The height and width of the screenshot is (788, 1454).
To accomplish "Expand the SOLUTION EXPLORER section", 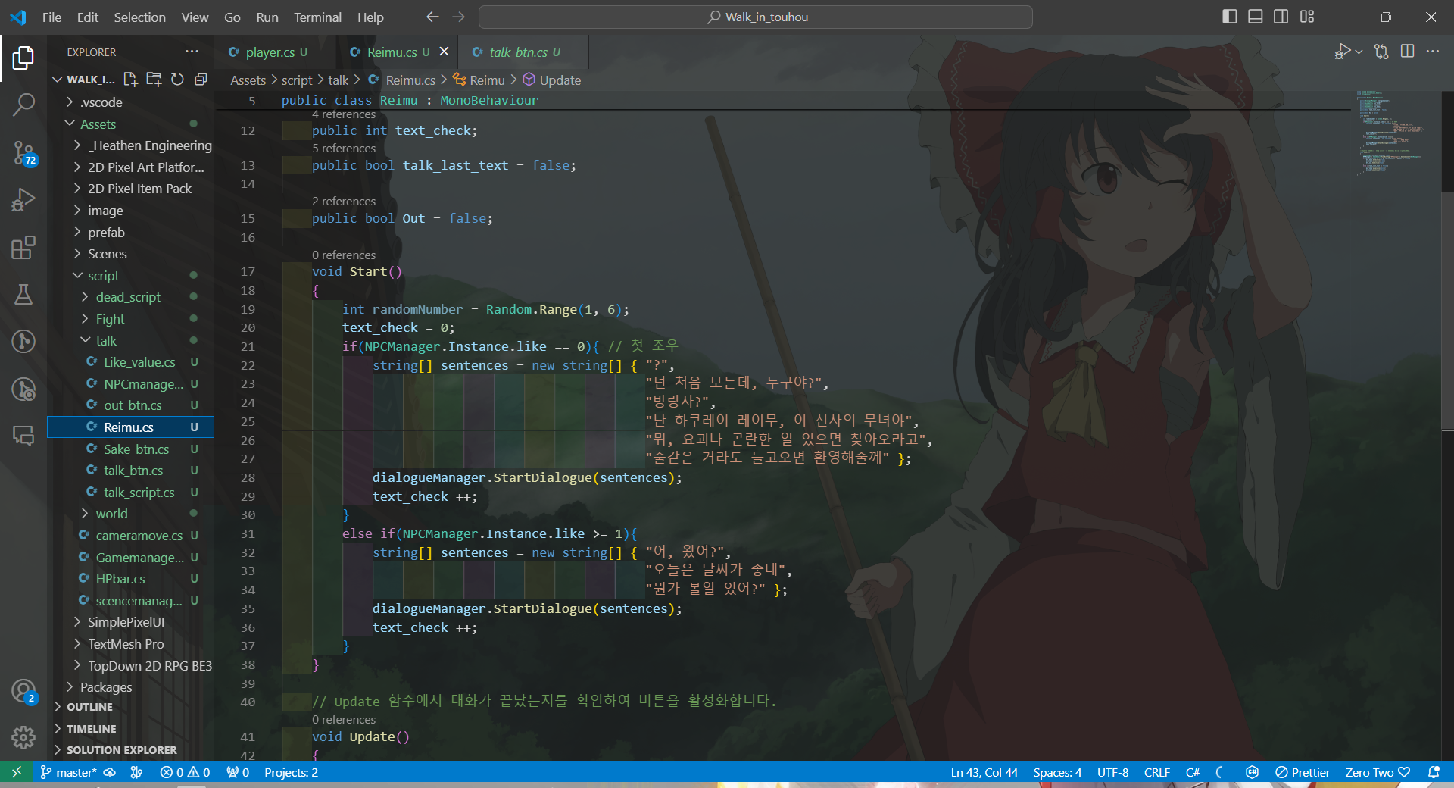I will pyautogui.click(x=131, y=750).
